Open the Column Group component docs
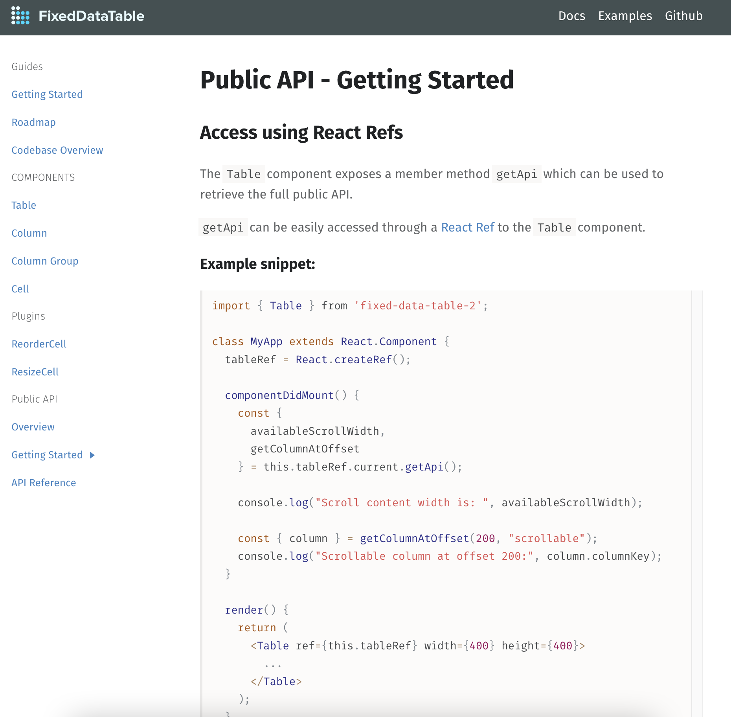Image resolution: width=731 pixels, height=717 pixels. [45, 261]
